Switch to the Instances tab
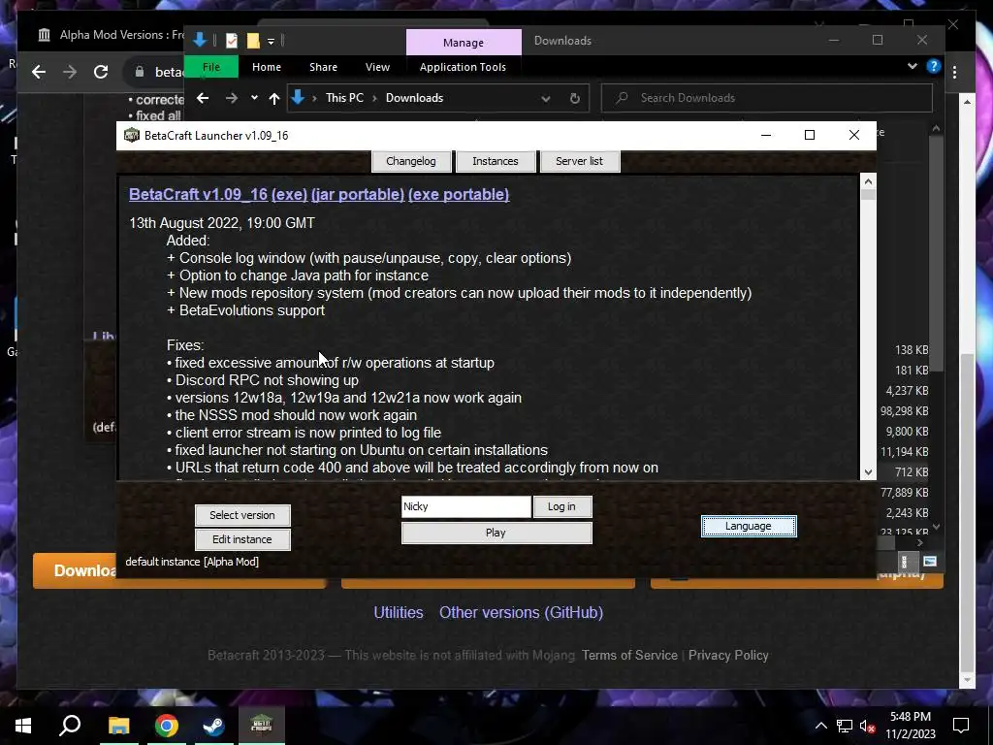Screen dimensions: 993x745 click(x=496, y=161)
